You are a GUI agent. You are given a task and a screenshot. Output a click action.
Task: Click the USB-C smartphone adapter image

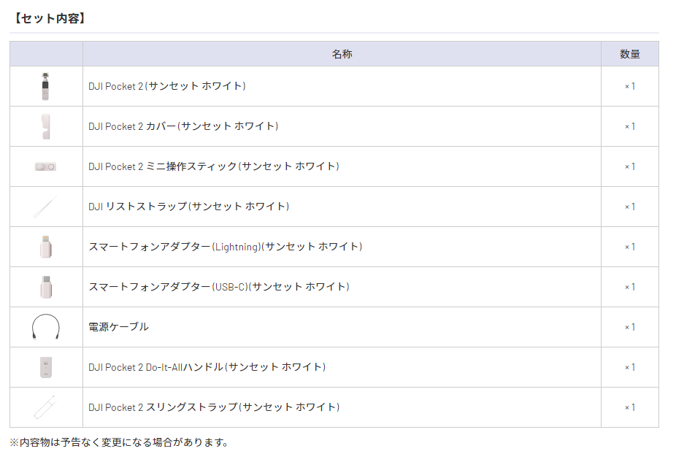click(x=46, y=287)
